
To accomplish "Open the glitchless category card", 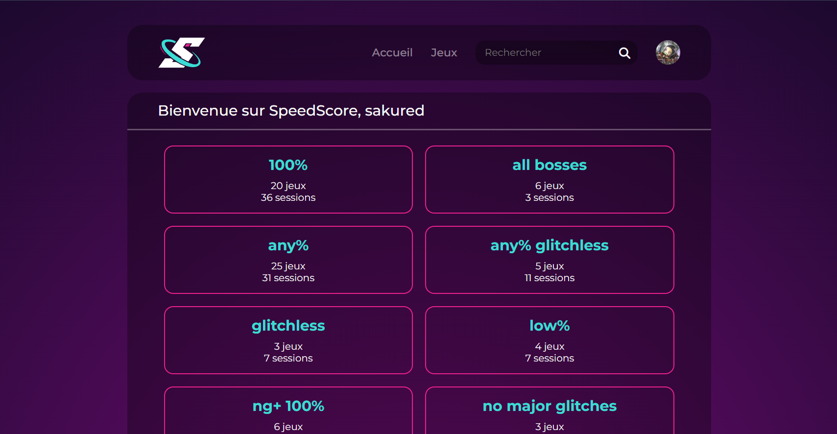I will pyautogui.click(x=288, y=340).
